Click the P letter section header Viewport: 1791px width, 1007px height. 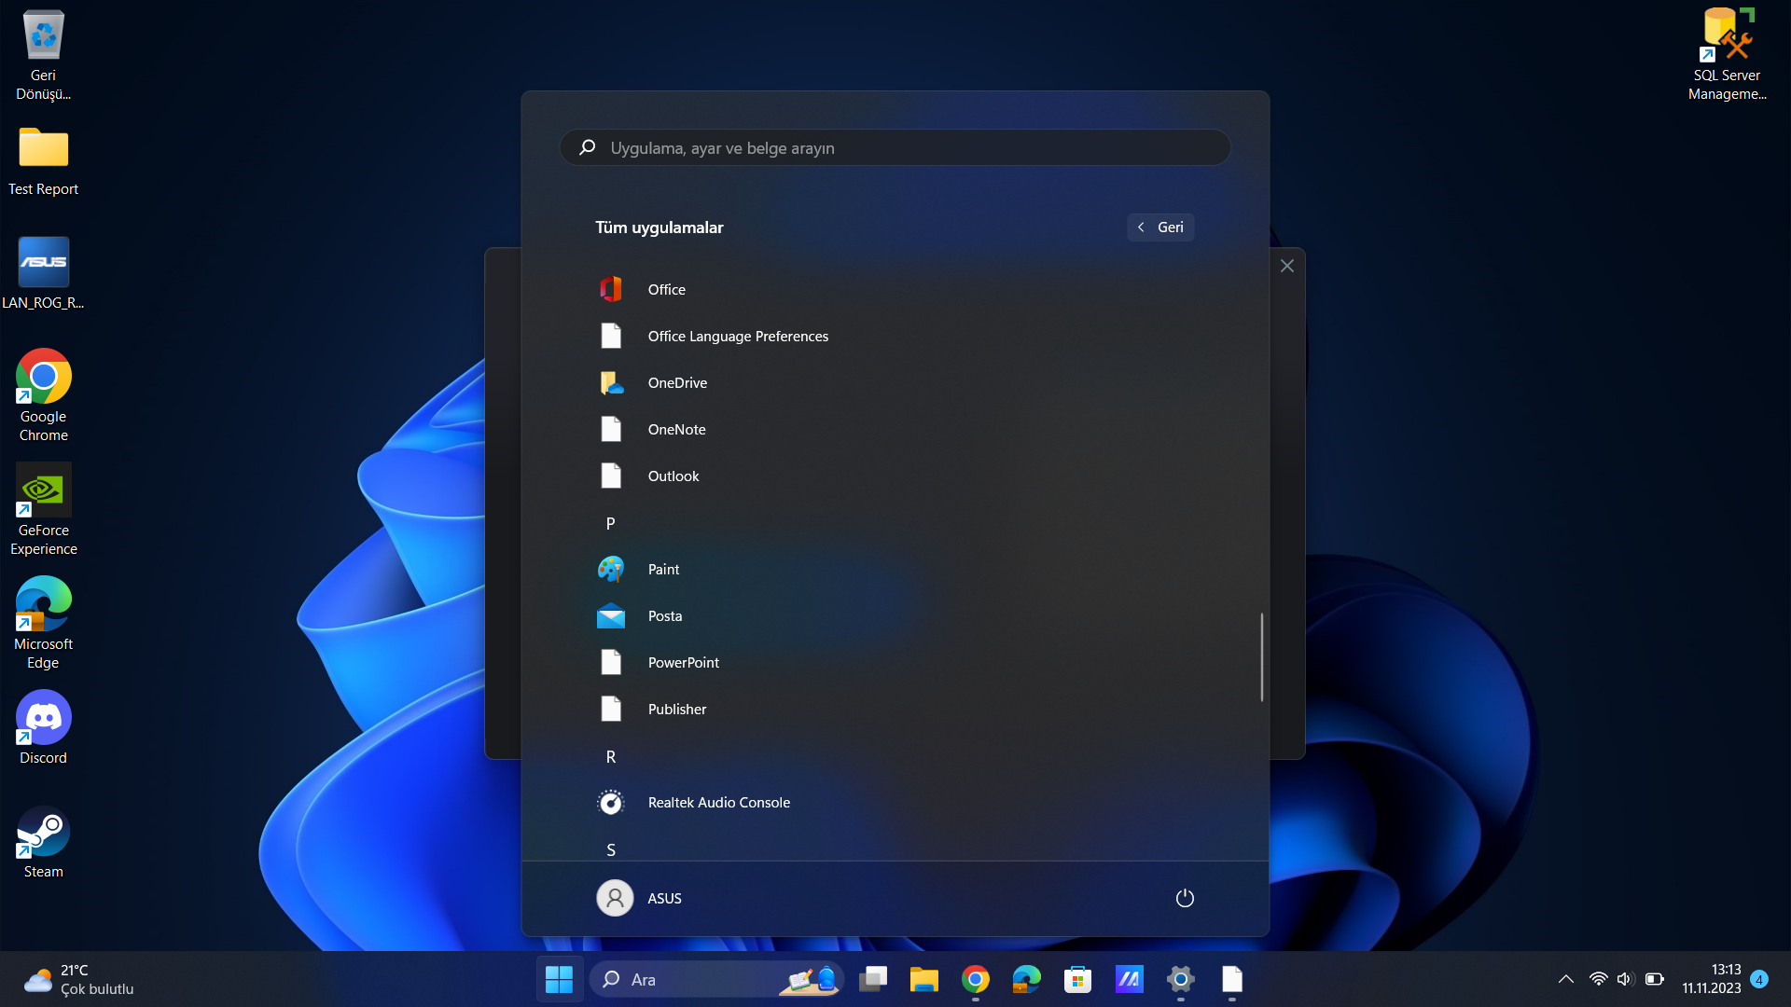[x=610, y=523]
